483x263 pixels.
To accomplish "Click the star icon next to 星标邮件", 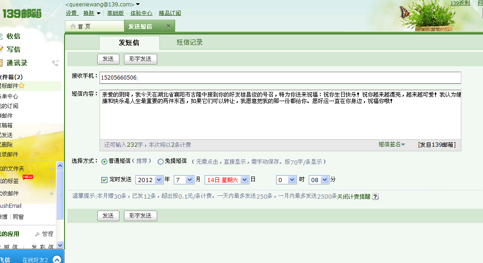I will pyautogui.click(x=22, y=86).
